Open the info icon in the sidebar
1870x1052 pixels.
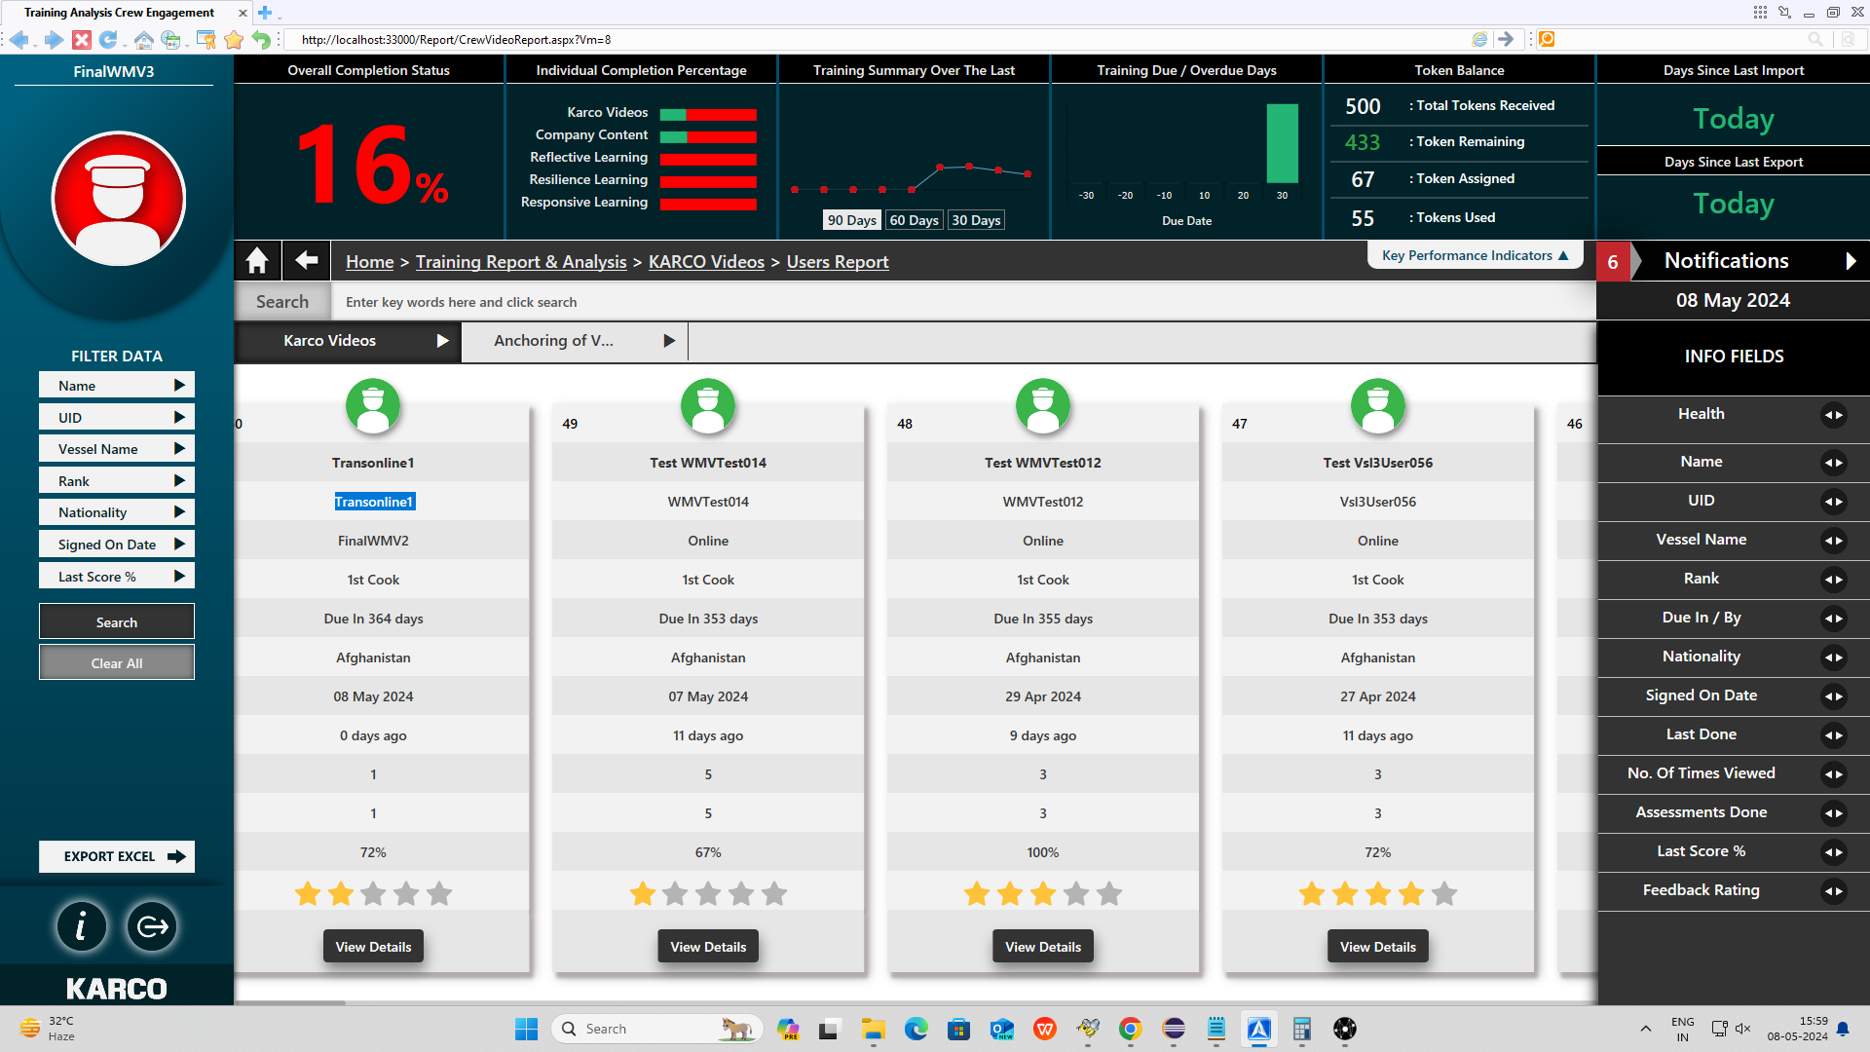(x=81, y=926)
